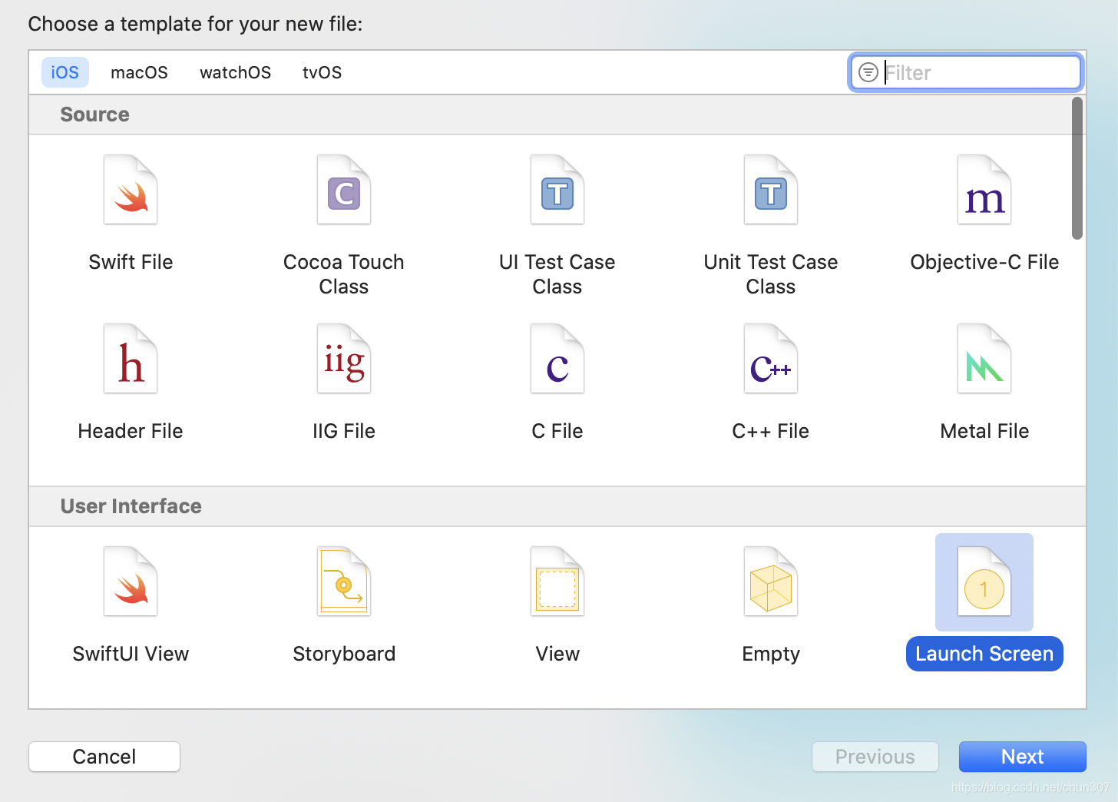Choose the Objective-C File icon

pyautogui.click(x=984, y=190)
